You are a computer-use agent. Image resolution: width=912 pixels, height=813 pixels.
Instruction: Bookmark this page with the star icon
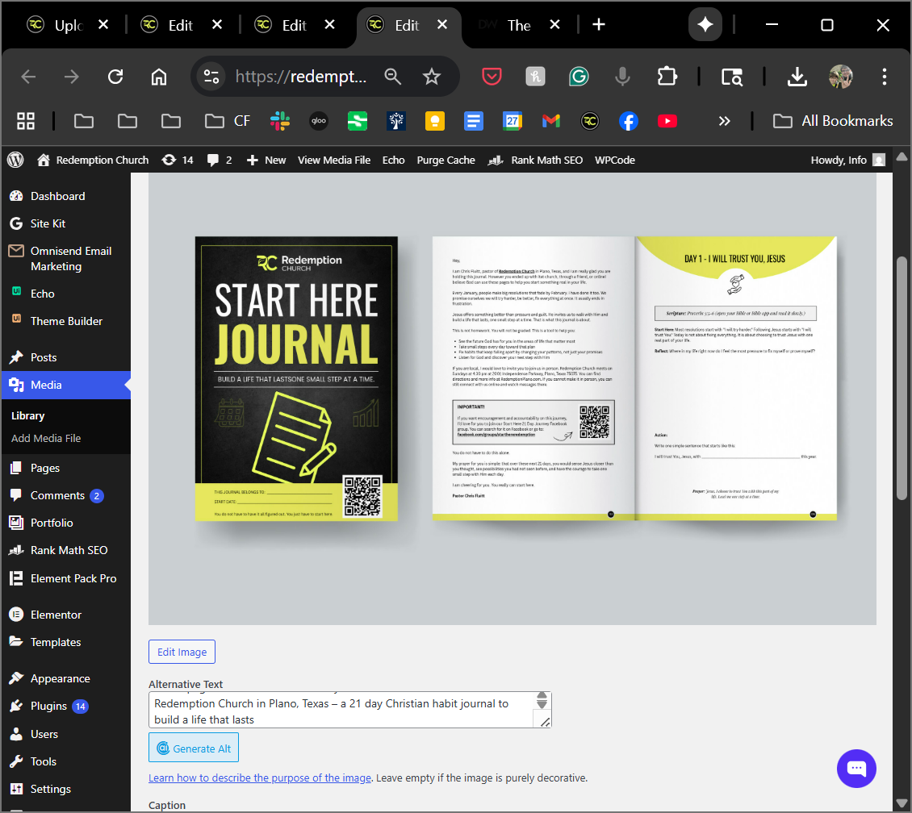(x=432, y=77)
